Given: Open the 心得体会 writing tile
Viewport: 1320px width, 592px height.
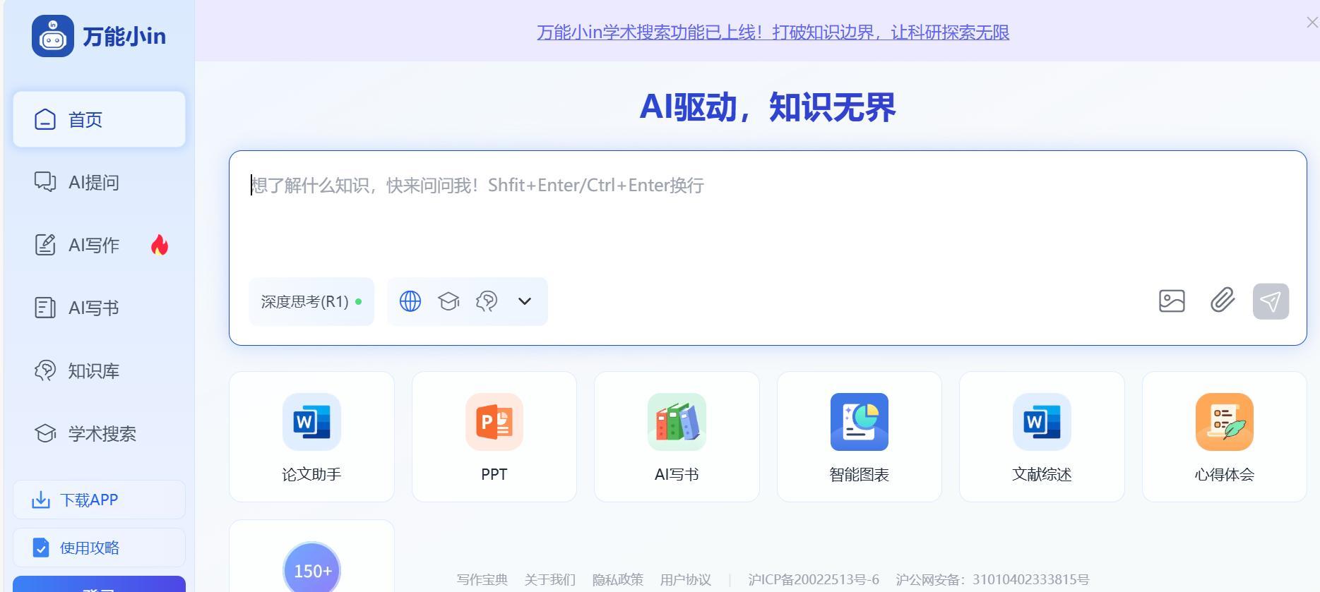Looking at the screenshot, I should (1224, 437).
